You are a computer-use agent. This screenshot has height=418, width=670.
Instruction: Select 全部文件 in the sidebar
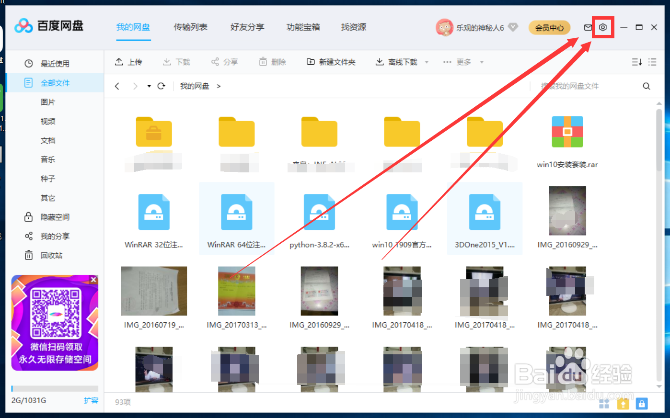click(55, 83)
